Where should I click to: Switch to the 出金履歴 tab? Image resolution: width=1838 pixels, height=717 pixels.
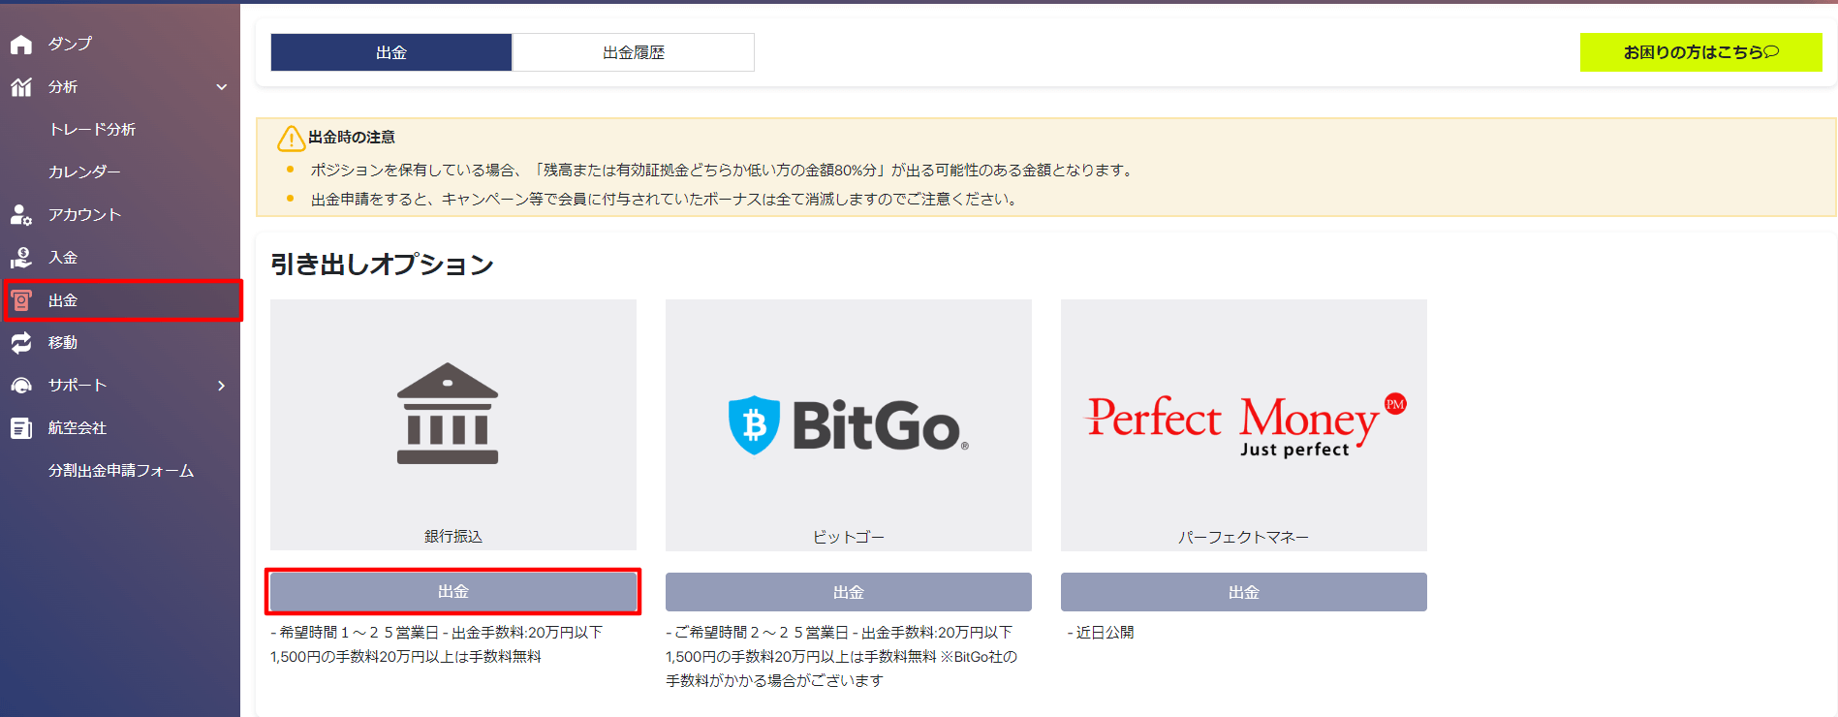coord(633,52)
